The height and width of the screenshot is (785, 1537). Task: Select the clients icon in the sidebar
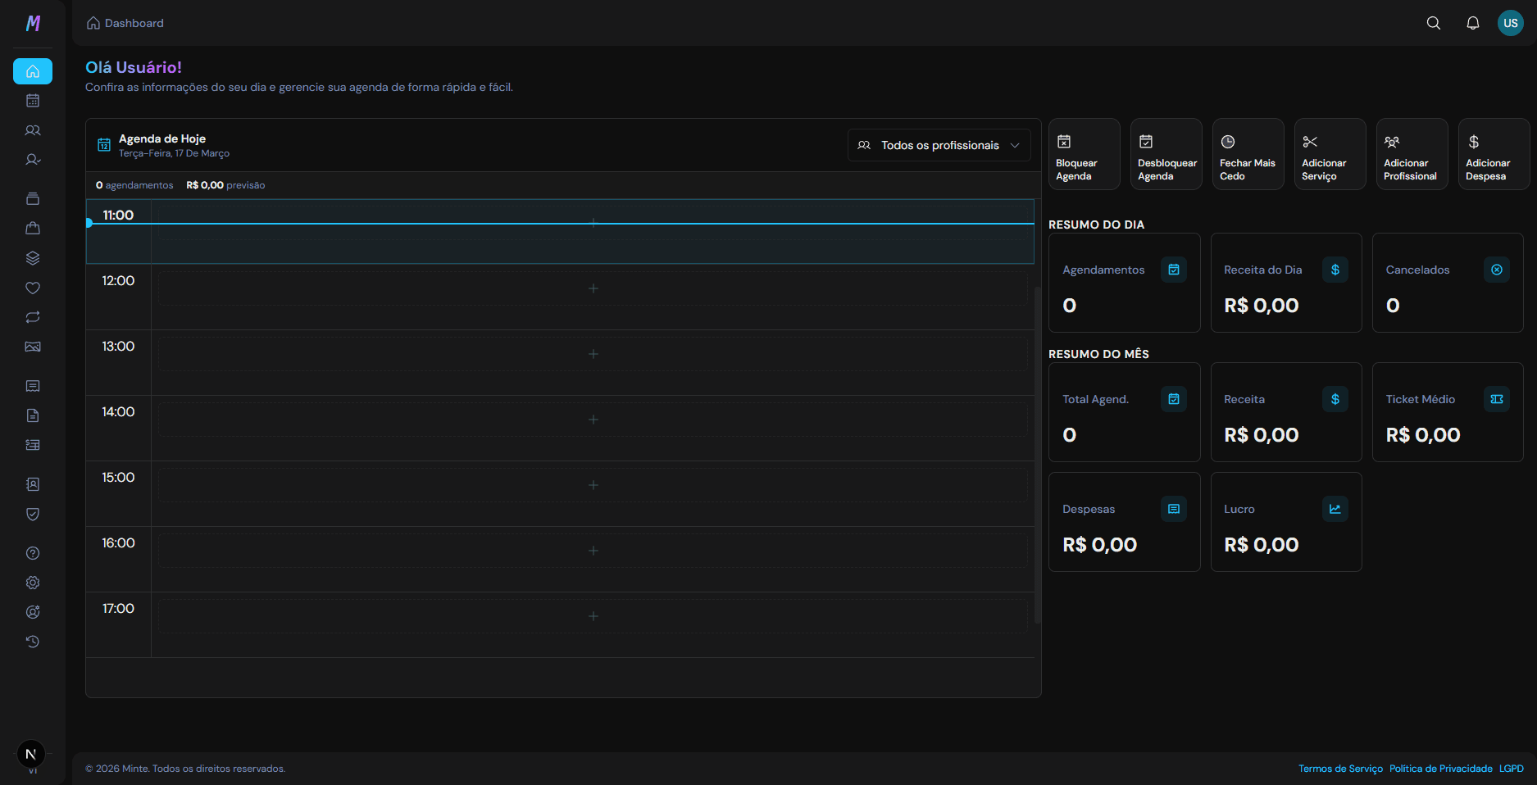pyautogui.click(x=33, y=129)
